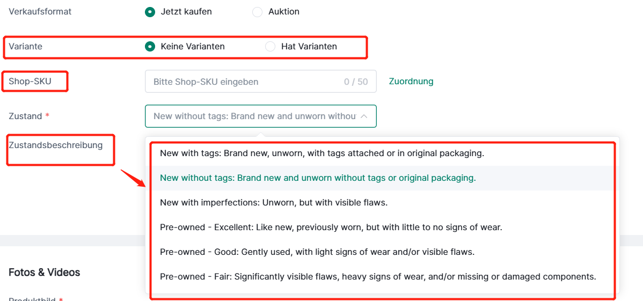Click the "Variante" field label
The image size is (643, 301).
[x=25, y=47]
